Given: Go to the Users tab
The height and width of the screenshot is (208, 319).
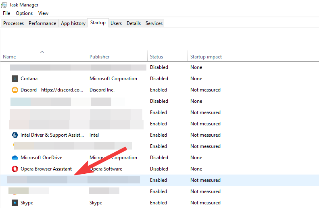Looking at the screenshot, I should click(116, 23).
